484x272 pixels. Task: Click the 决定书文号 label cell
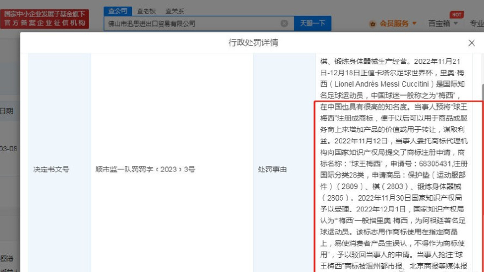tap(51, 170)
